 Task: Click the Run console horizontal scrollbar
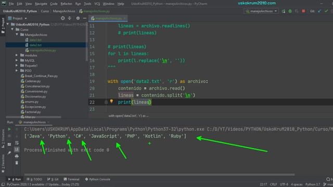(159, 175)
